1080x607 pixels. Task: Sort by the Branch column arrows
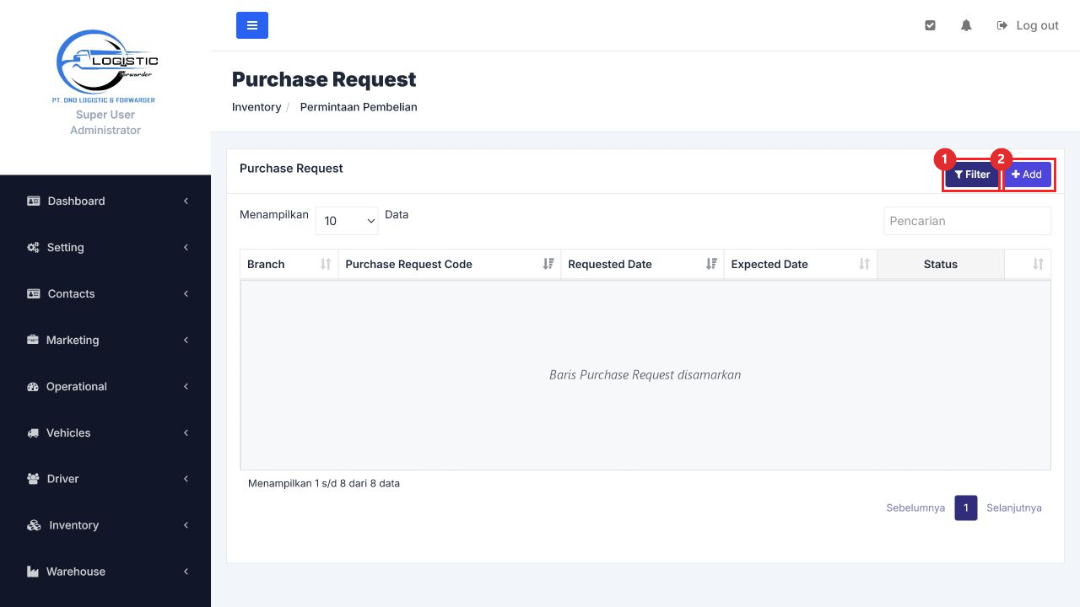(326, 264)
